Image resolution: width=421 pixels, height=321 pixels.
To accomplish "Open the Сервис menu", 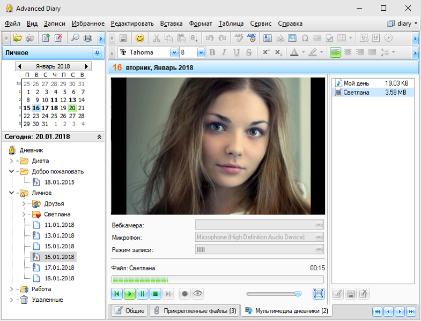I will [261, 24].
